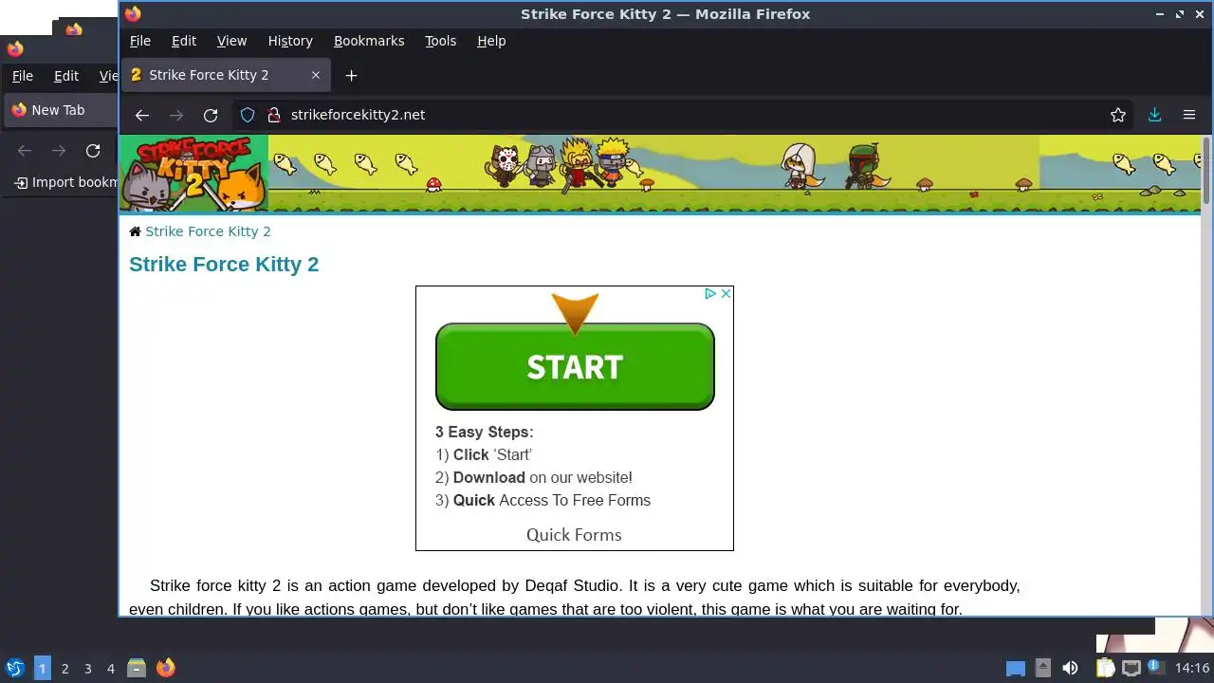View site security padlock info
Screen dimensions: 1214x683
tap(274, 115)
